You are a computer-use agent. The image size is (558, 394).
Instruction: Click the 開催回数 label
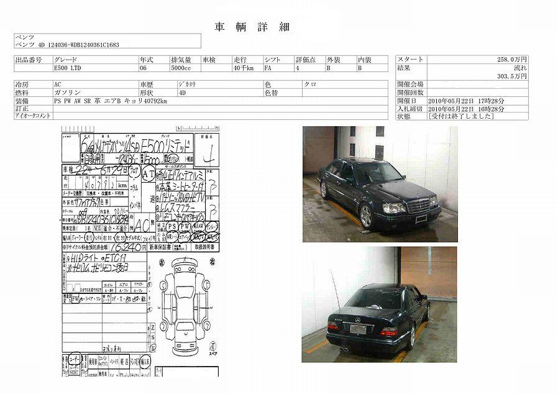click(410, 93)
